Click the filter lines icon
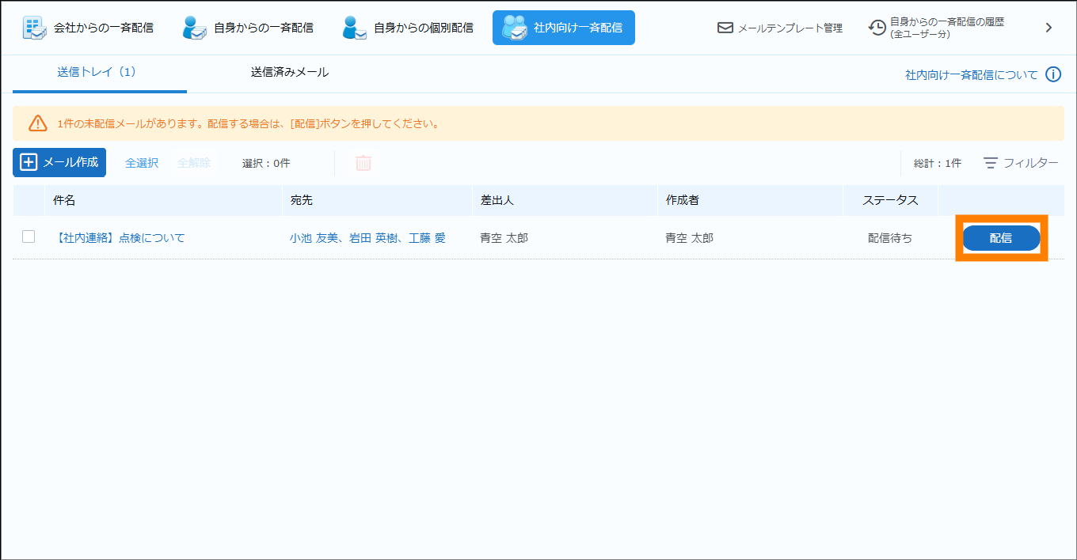The image size is (1077, 560). tap(991, 163)
